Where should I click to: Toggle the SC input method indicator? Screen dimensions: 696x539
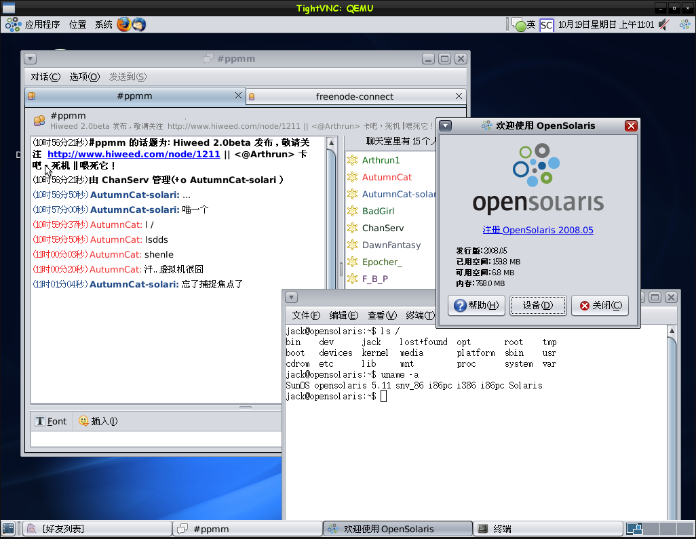coord(546,25)
